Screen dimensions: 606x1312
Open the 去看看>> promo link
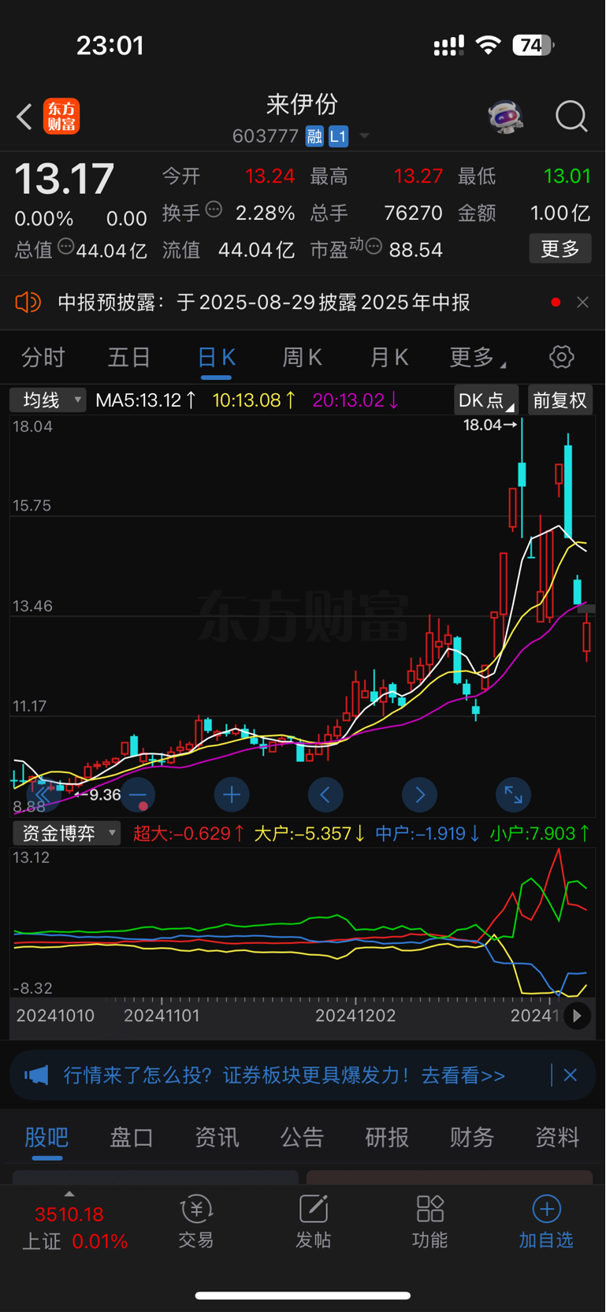coord(463,1075)
